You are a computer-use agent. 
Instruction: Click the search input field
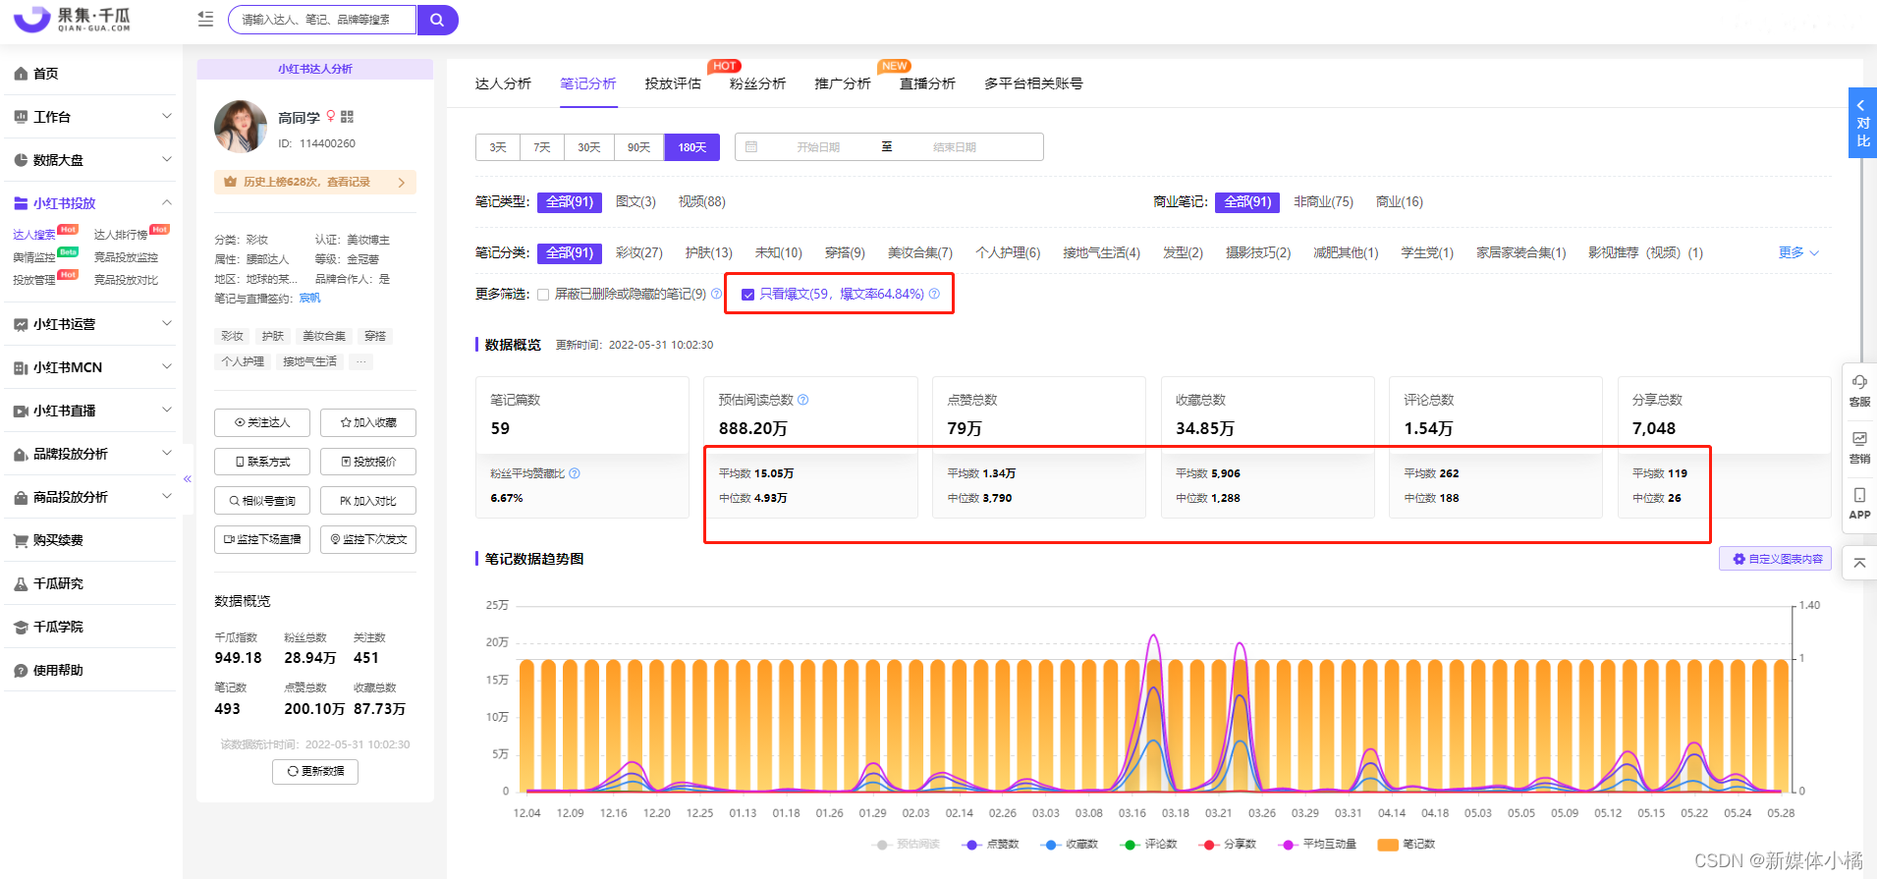tap(323, 20)
